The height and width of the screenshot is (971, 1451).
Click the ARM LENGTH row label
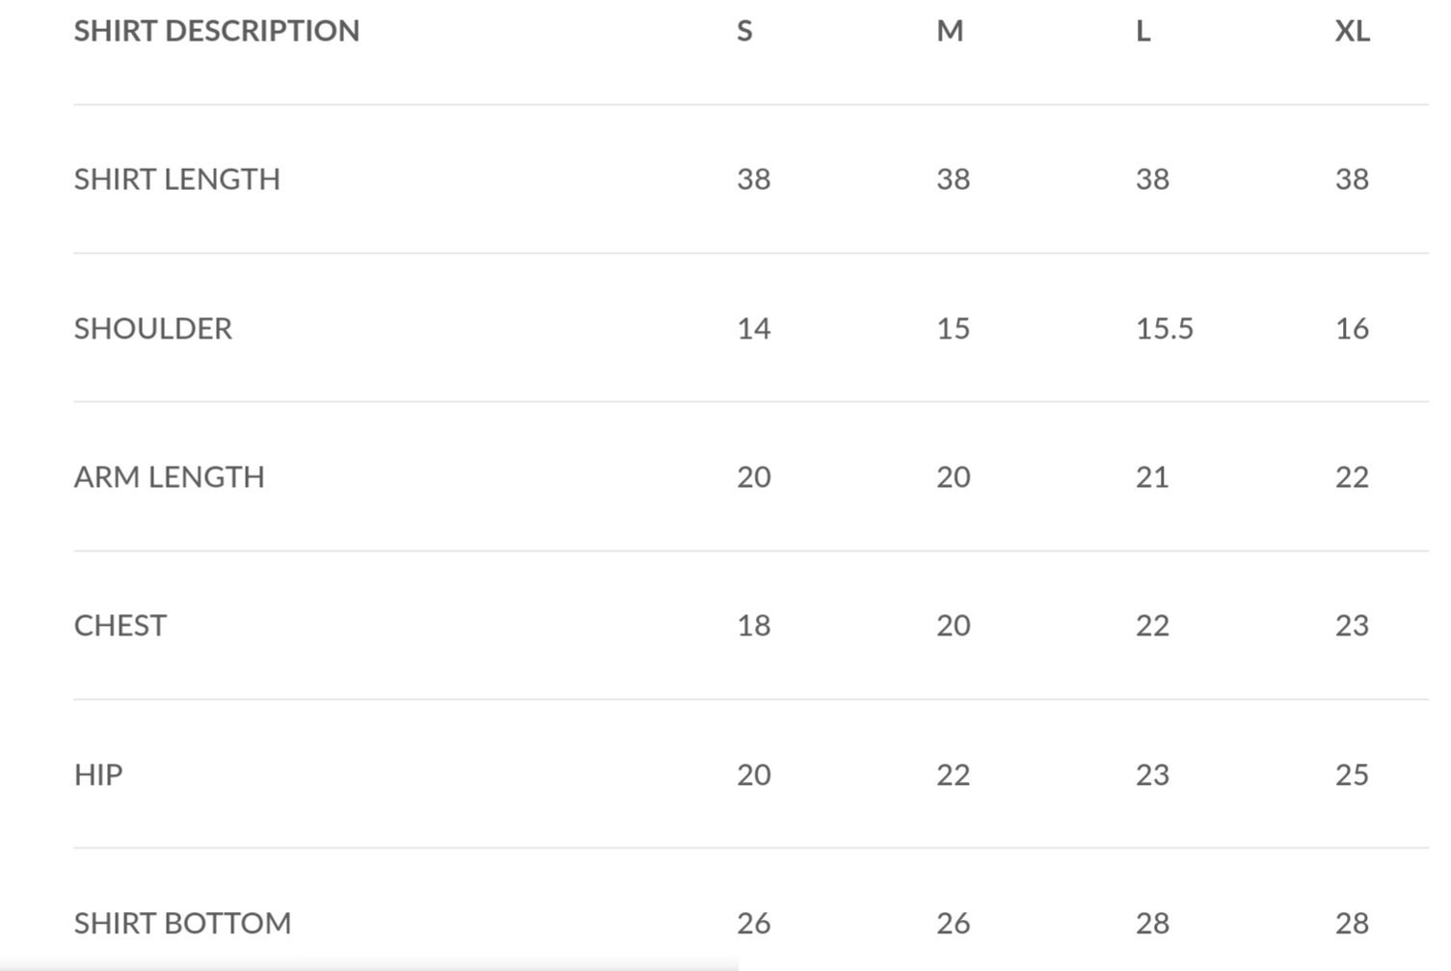pos(170,477)
